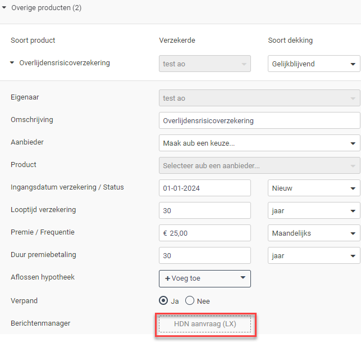Click the arrow icon on Voeg toe dropdown
The height and width of the screenshot is (342, 361).
pyautogui.click(x=243, y=277)
